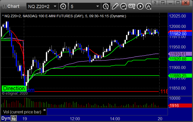Open the symbol settings gear icon
The image size is (193, 122).
point(63,6)
